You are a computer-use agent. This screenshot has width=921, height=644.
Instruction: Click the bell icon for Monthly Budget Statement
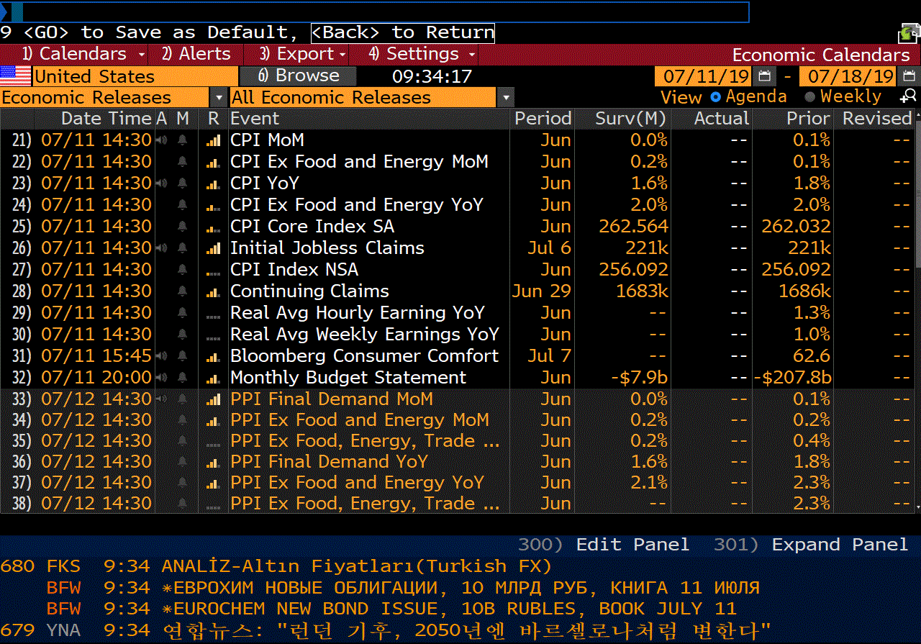[183, 378]
